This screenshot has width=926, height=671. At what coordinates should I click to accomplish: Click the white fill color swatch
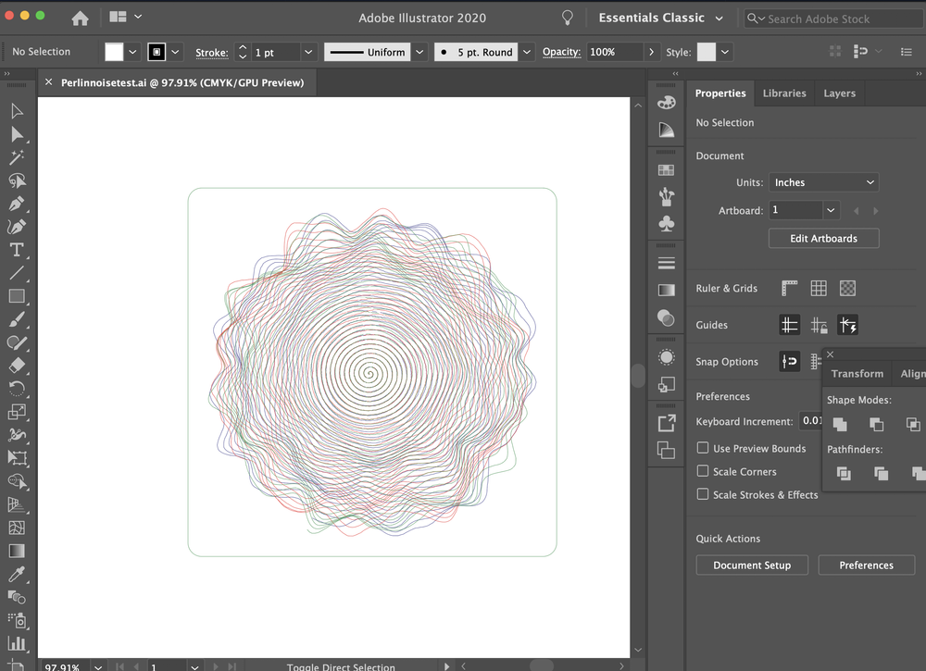(x=114, y=52)
